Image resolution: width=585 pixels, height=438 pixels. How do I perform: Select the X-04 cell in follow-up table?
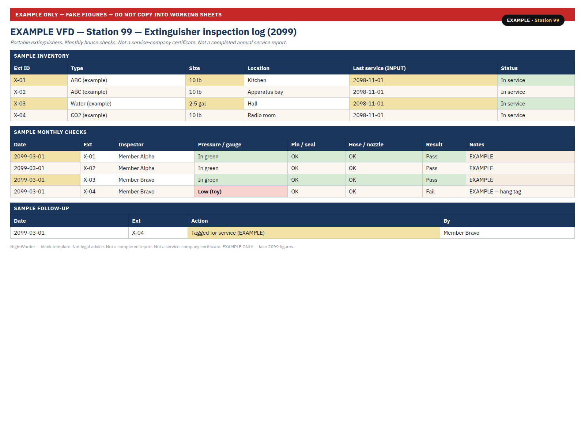pos(158,233)
